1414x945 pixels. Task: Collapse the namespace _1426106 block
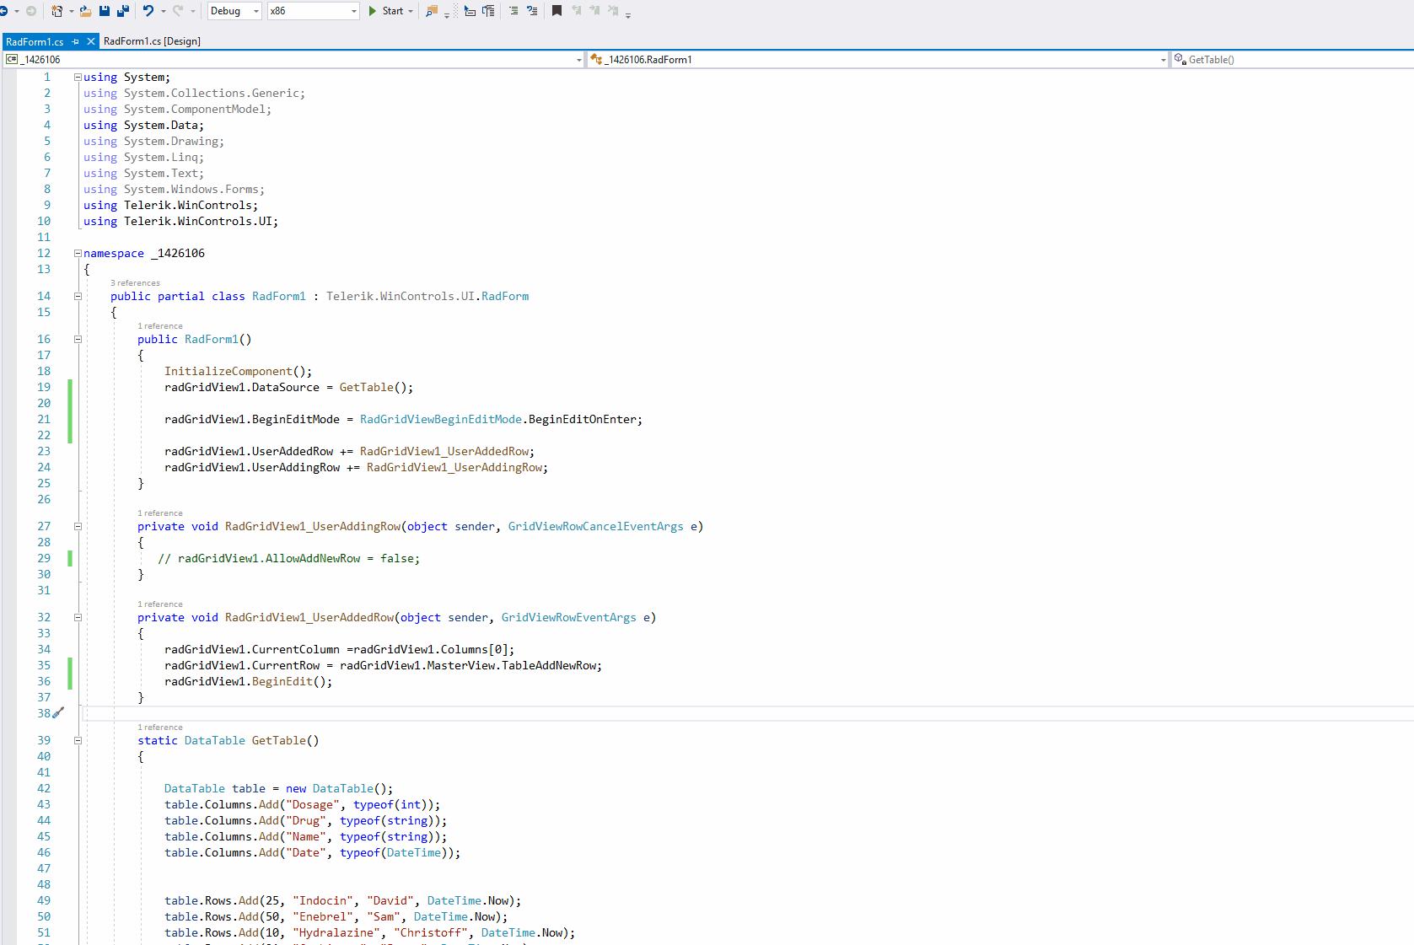tap(78, 253)
